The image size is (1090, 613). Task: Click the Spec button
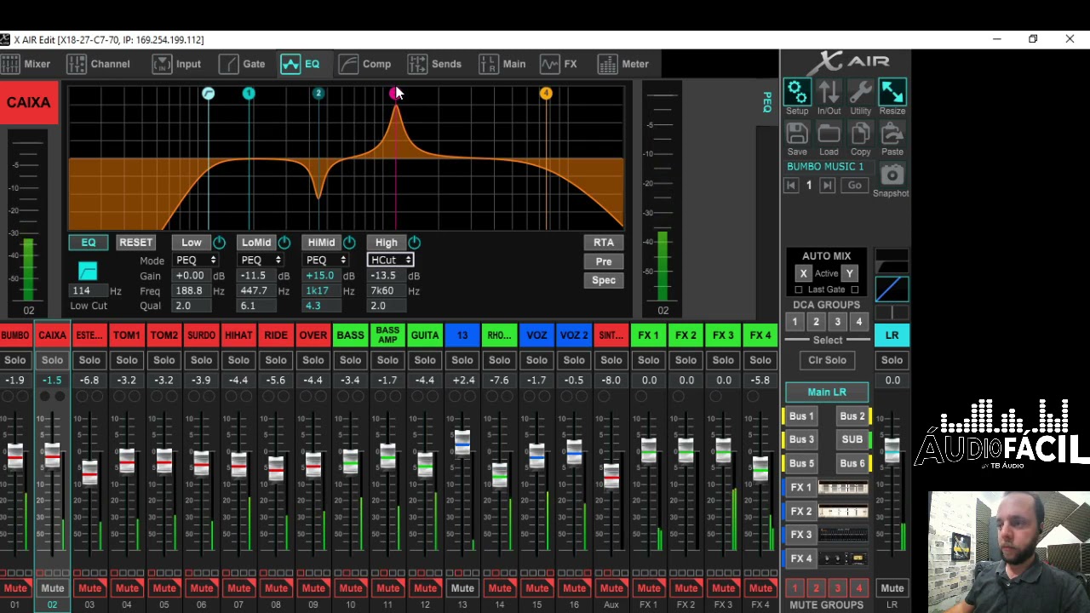pyautogui.click(x=604, y=280)
